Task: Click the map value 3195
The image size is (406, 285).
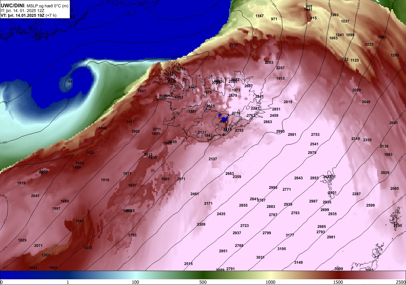Action: point(282,249)
